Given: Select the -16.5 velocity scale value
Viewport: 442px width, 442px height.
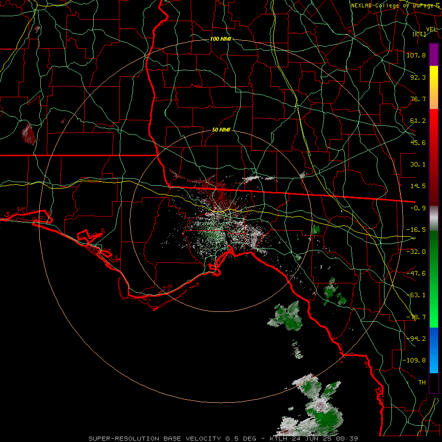Looking at the screenshot, I should 416,230.
